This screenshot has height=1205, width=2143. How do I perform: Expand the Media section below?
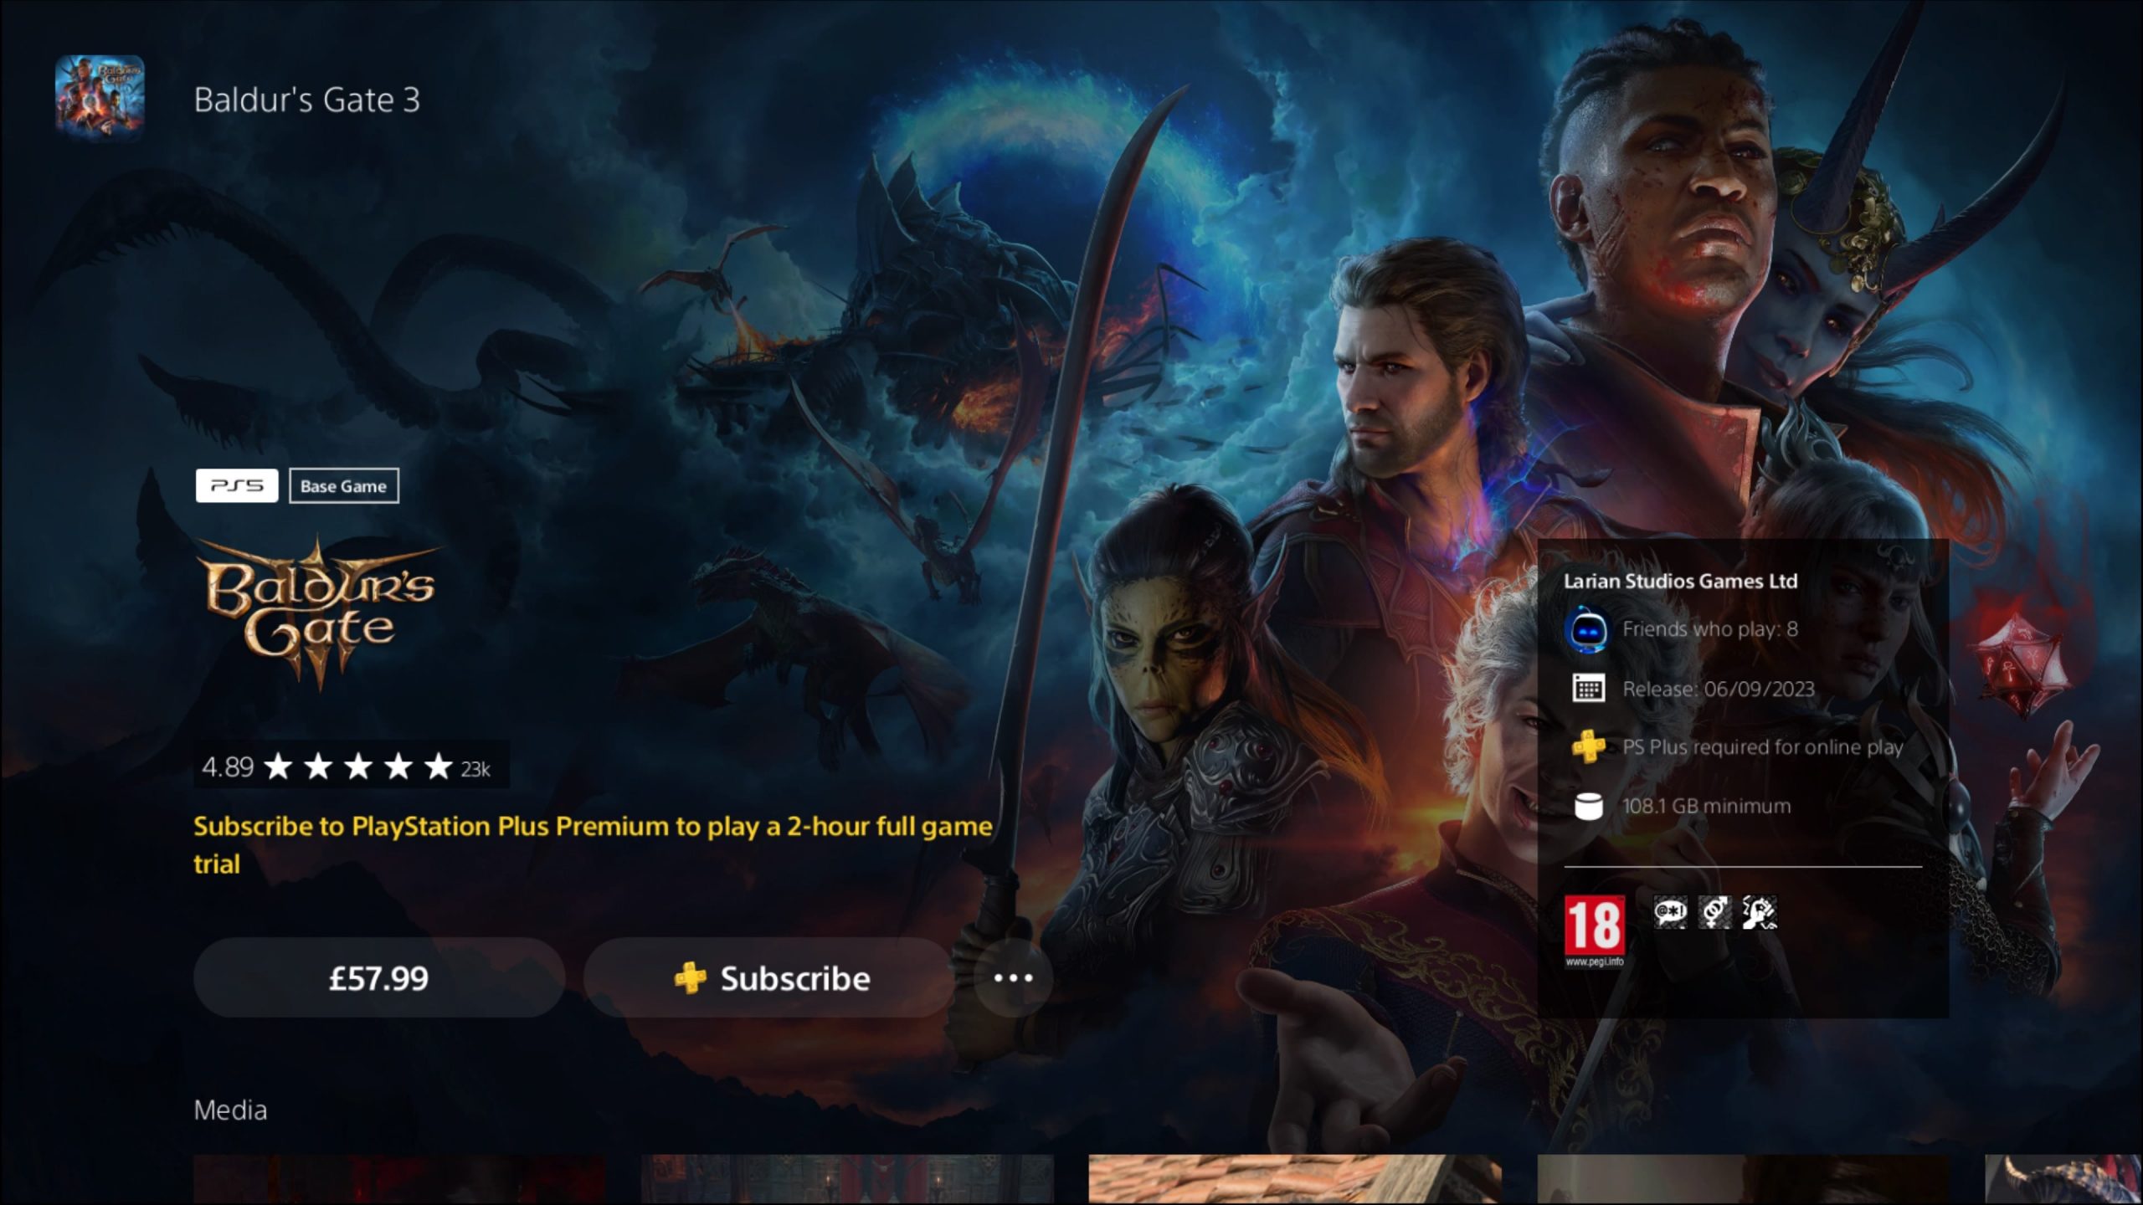pyautogui.click(x=229, y=1110)
